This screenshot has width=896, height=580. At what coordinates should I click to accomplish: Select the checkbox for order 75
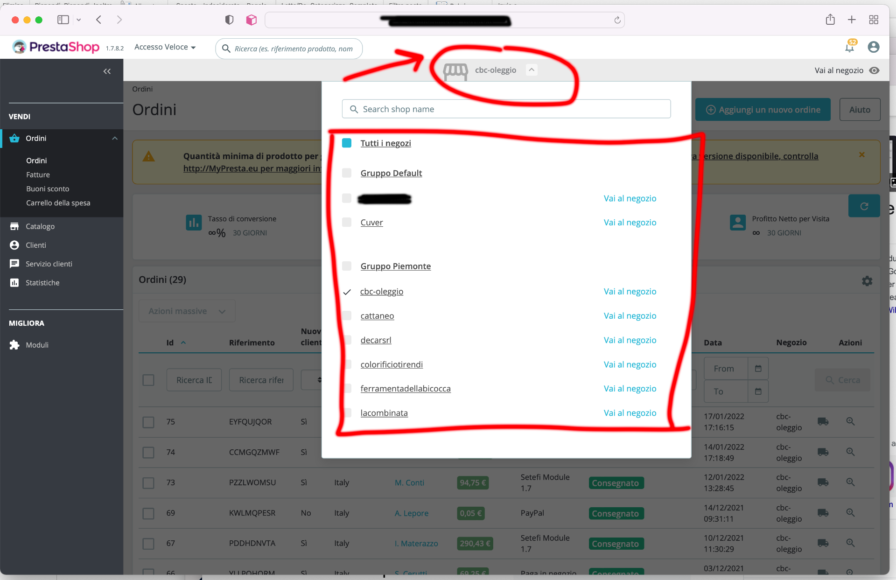[x=148, y=422]
